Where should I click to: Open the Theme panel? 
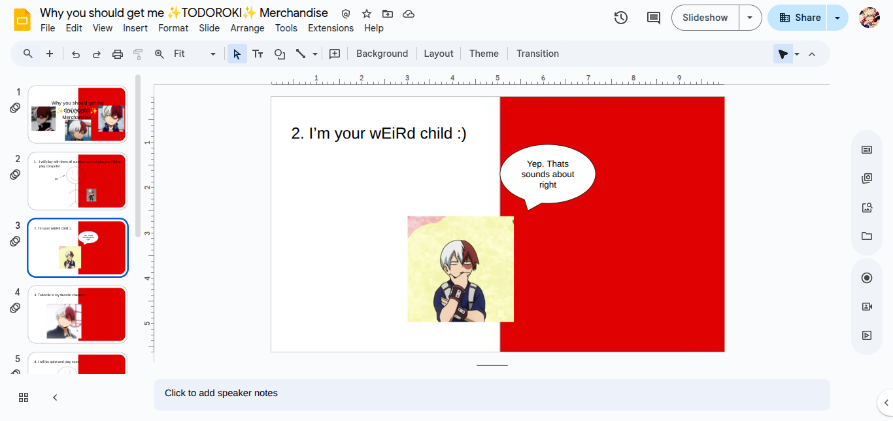pyautogui.click(x=484, y=54)
